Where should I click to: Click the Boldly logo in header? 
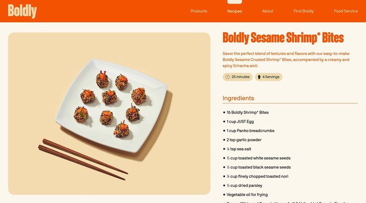tap(22, 11)
